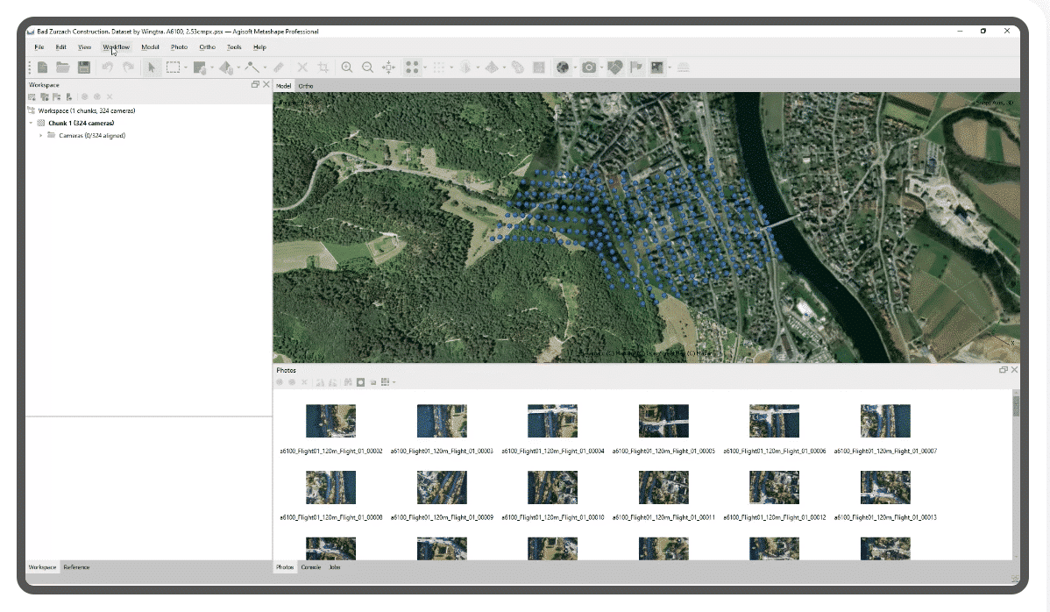This screenshot has width=1050, height=612.
Task: Click the Show basemap globe icon
Action: coord(563,67)
